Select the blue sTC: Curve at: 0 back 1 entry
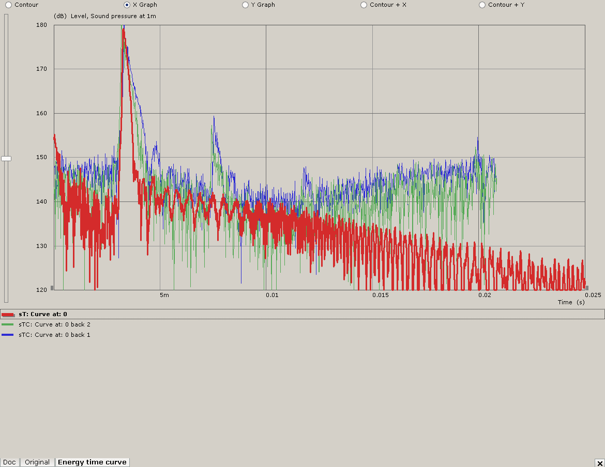Image resolution: width=605 pixels, height=467 pixels. pos(303,335)
